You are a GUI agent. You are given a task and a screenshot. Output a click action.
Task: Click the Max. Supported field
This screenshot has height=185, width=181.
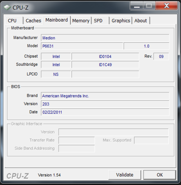151,140
